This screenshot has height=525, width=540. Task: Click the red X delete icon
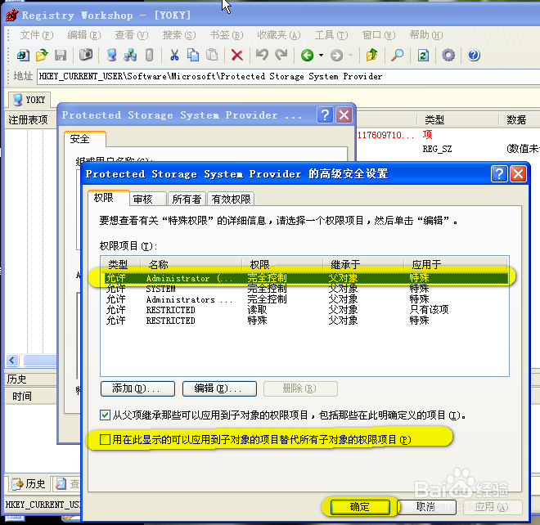coord(237,55)
